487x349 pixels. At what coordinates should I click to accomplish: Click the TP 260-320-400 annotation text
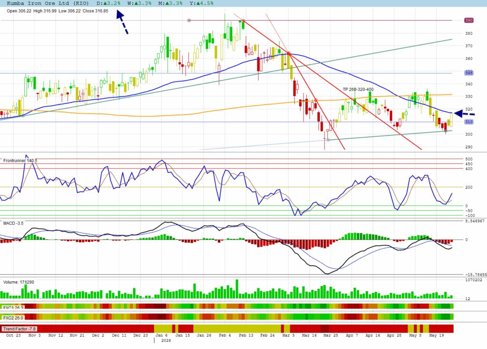coord(358,89)
